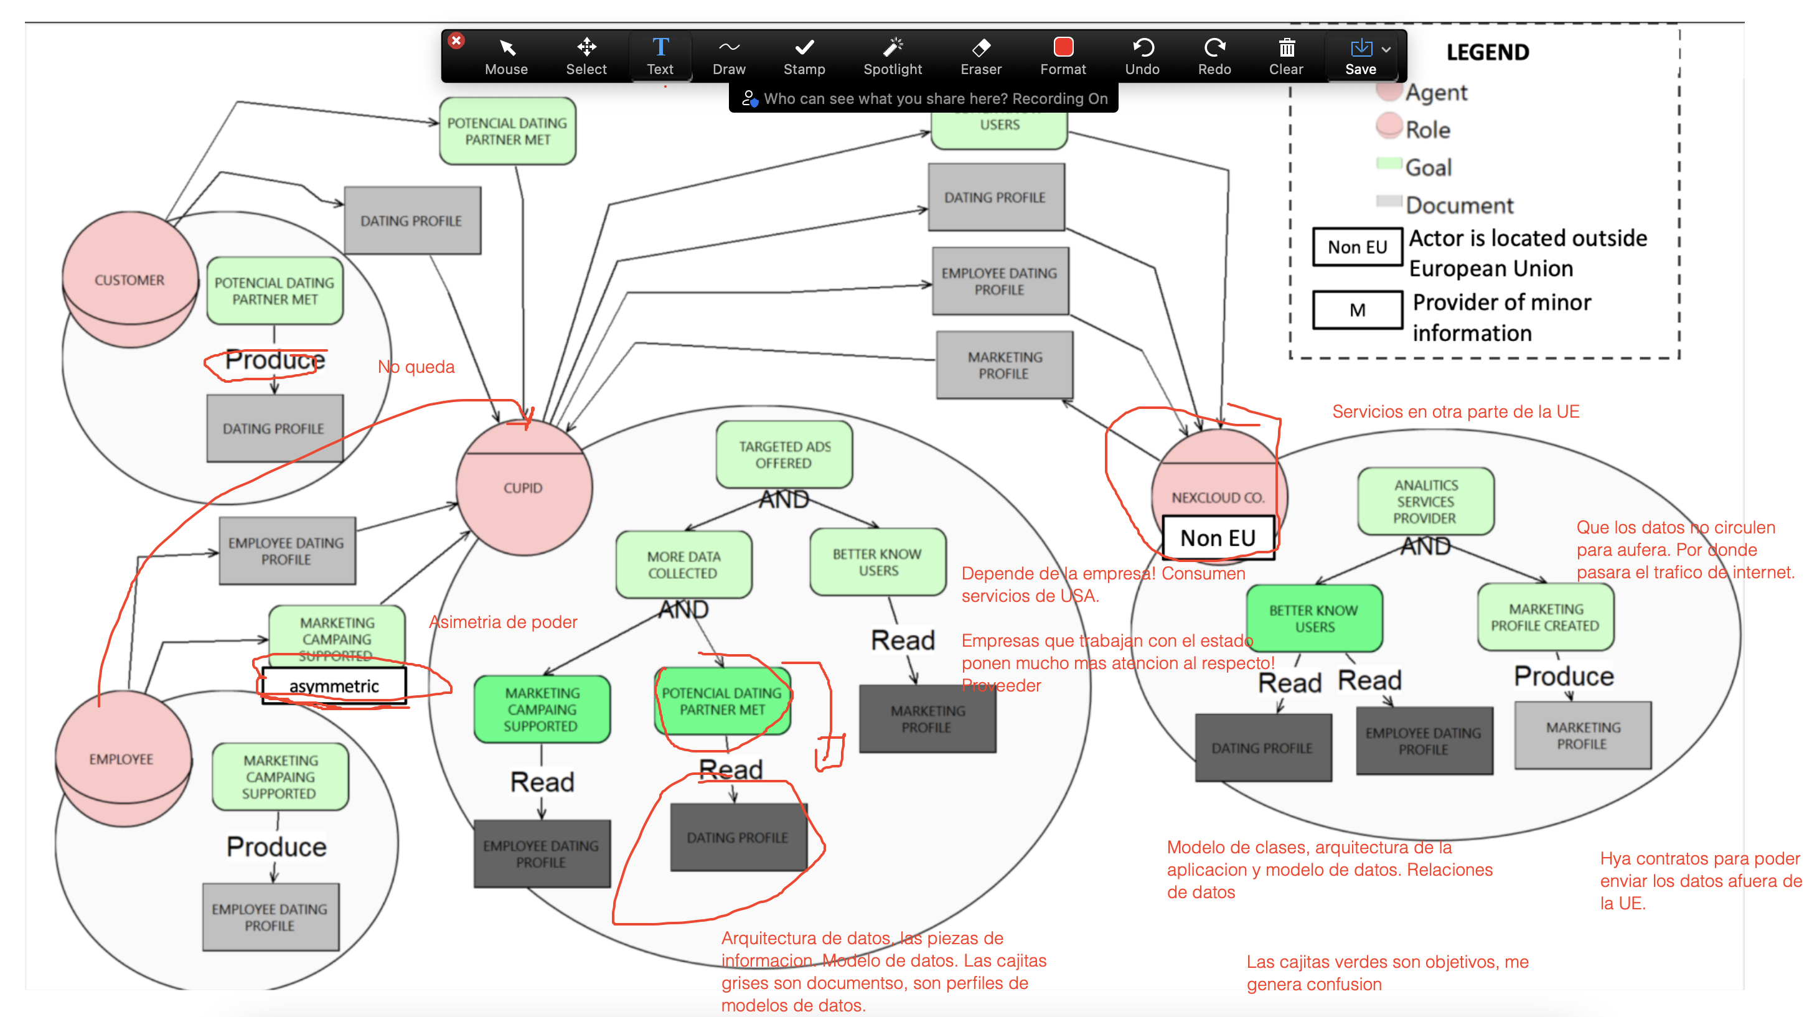The image size is (1817, 1017).
Task: Close the annotation toolbar
Action: pos(456,40)
